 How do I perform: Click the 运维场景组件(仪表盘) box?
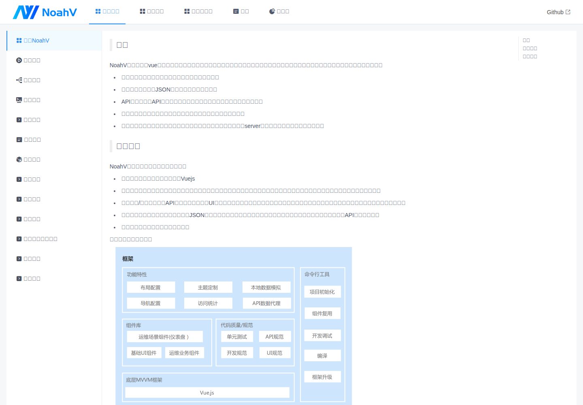point(165,337)
